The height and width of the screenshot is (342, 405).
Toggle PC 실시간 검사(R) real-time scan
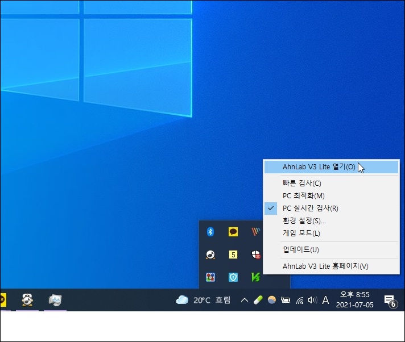(x=331, y=208)
